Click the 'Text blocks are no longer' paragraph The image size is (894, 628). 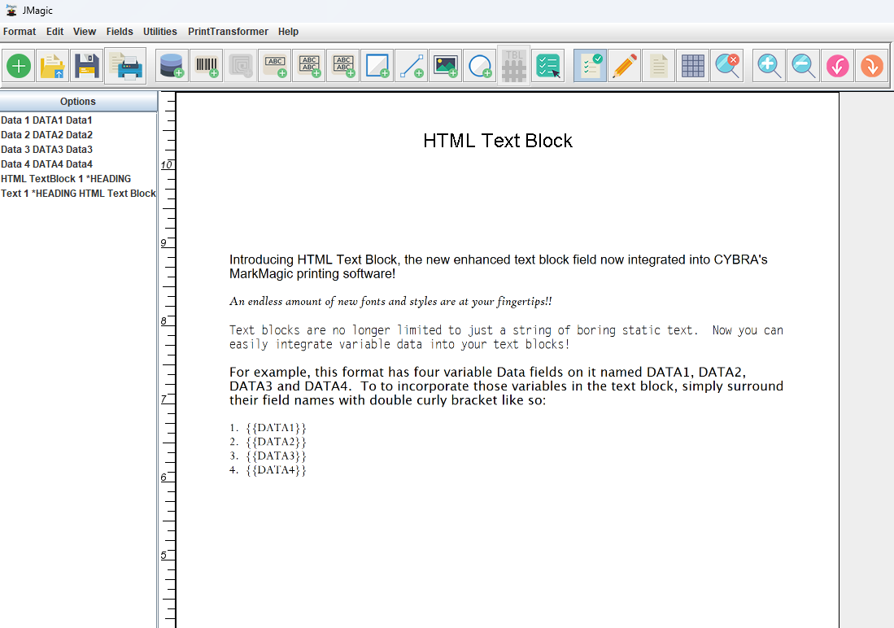[506, 337]
